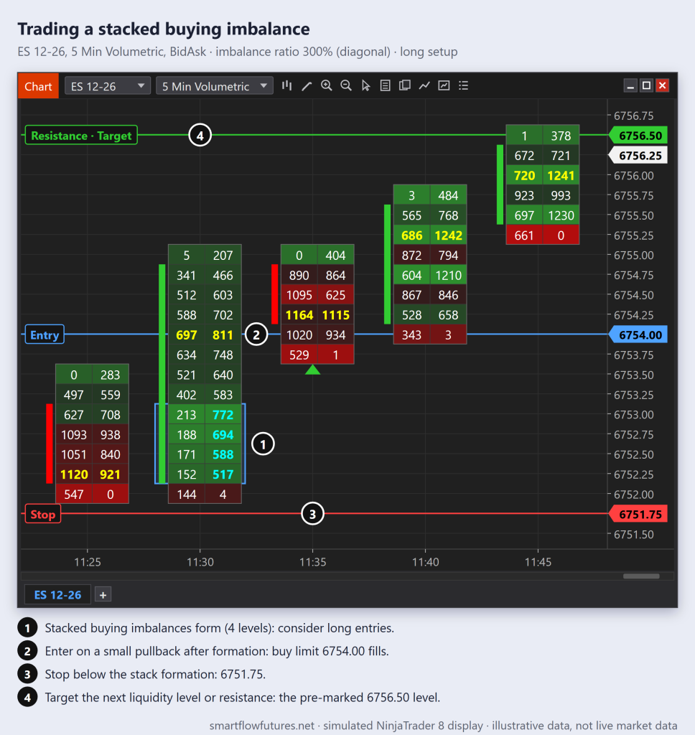Click the yellow 720 bid cell
This screenshot has height=735, width=695.
(524, 176)
